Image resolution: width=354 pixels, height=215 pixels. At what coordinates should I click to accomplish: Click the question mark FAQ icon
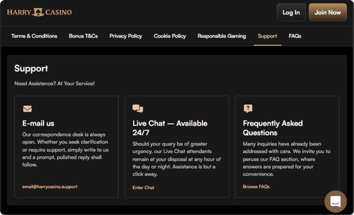click(x=248, y=109)
